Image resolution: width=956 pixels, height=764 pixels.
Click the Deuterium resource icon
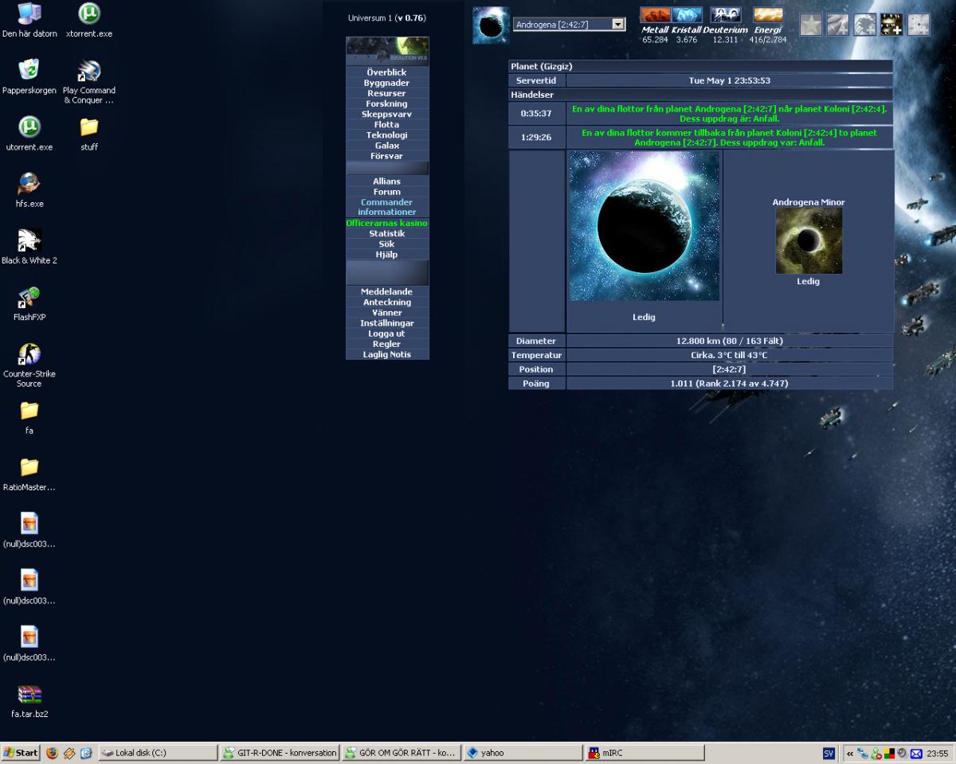click(x=726, y=15)
